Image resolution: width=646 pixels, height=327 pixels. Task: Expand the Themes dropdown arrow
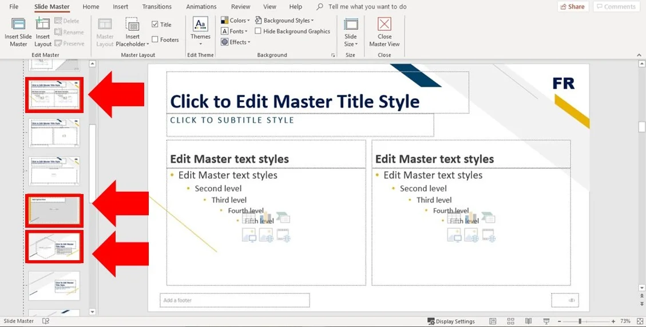201,44
